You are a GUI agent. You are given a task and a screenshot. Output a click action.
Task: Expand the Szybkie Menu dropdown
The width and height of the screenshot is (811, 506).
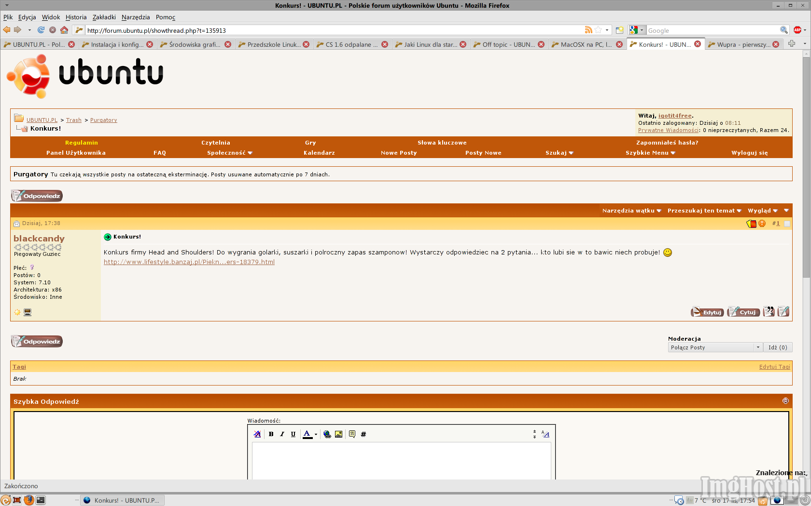click(x=650, y=153)
